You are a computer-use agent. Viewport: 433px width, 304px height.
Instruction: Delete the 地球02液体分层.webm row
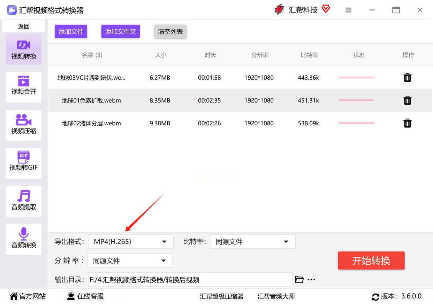point(407,123)
